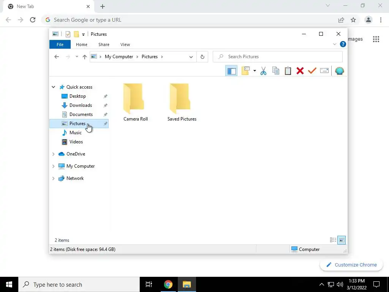Image resolution: width=389 pixels, height=292 pixels.
Task: Expand the My Computer tree node
Action: (53, 167)
